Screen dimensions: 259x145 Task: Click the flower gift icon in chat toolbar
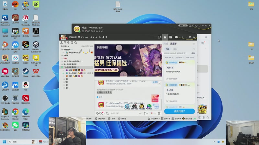coord(152,113)
